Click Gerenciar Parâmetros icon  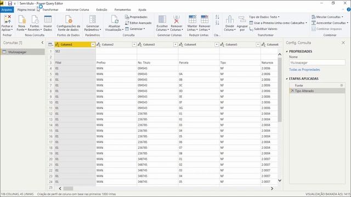[93, 20]
